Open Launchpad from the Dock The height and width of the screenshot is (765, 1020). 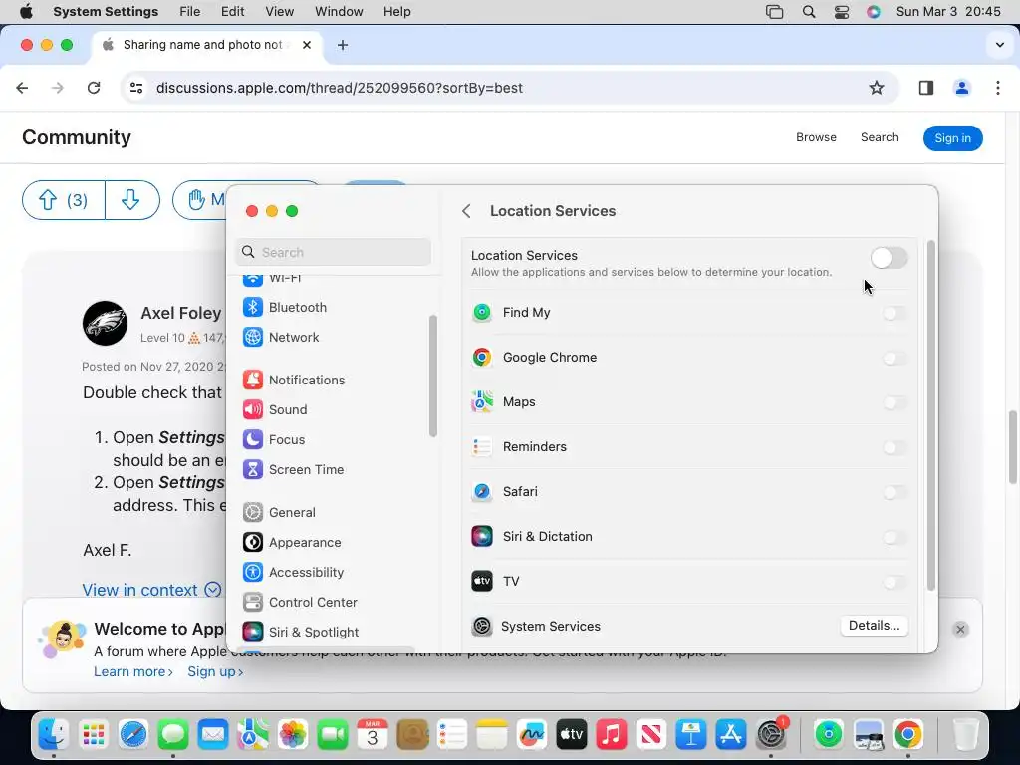94,735
